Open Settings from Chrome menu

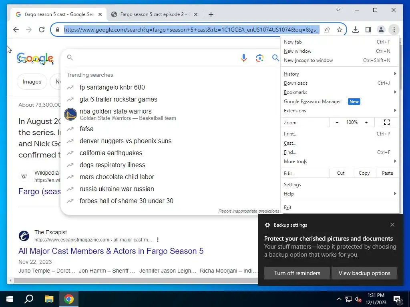tap(340, 185)
